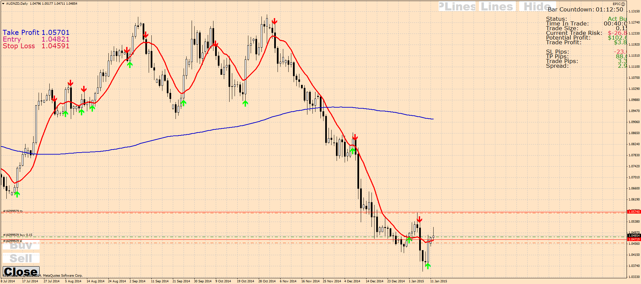The height and width of the screenshot is (284, 641).
Task: Click the Take Profit 1.05701 label
Action: click(36, 33)
